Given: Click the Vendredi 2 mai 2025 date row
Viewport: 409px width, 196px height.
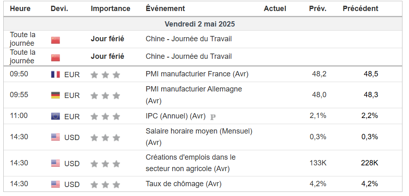Looking at the screenshot, I should [200, 24].
